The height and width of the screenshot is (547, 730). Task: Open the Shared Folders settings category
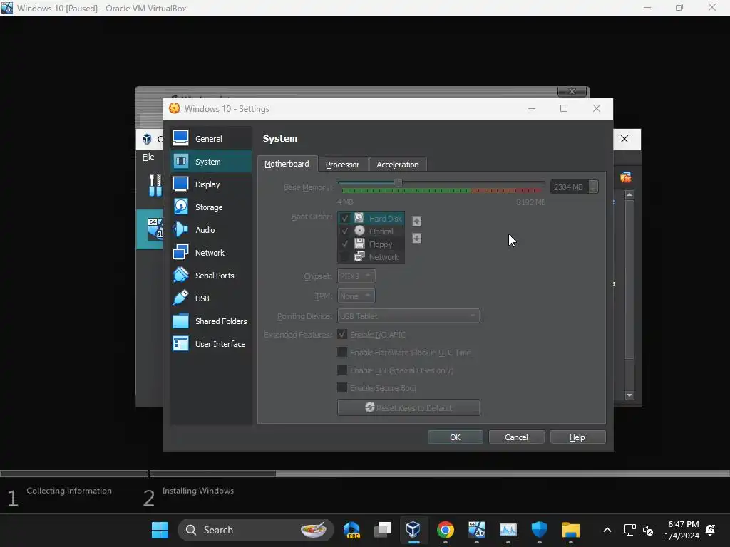coord(211,321)
